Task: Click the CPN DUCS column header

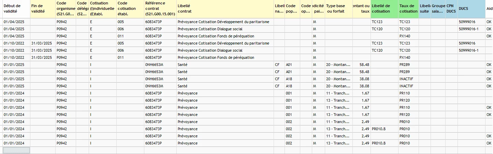Action: coord(451,9)
